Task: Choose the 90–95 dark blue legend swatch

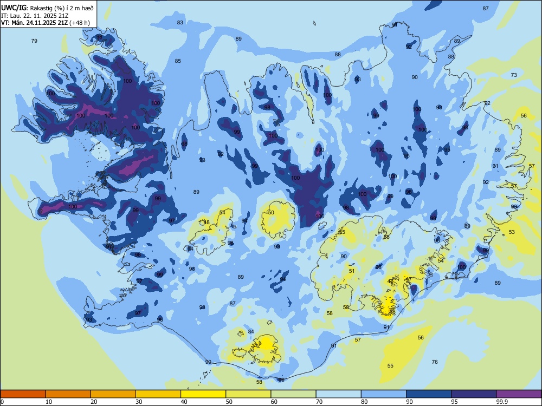Action: coord(429,394)
